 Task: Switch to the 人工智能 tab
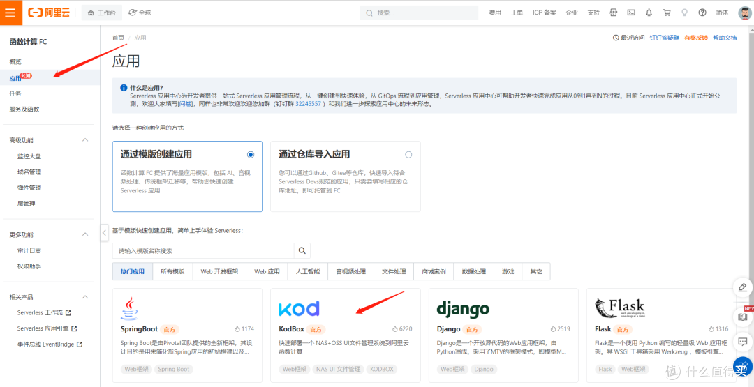coord(308,271)
